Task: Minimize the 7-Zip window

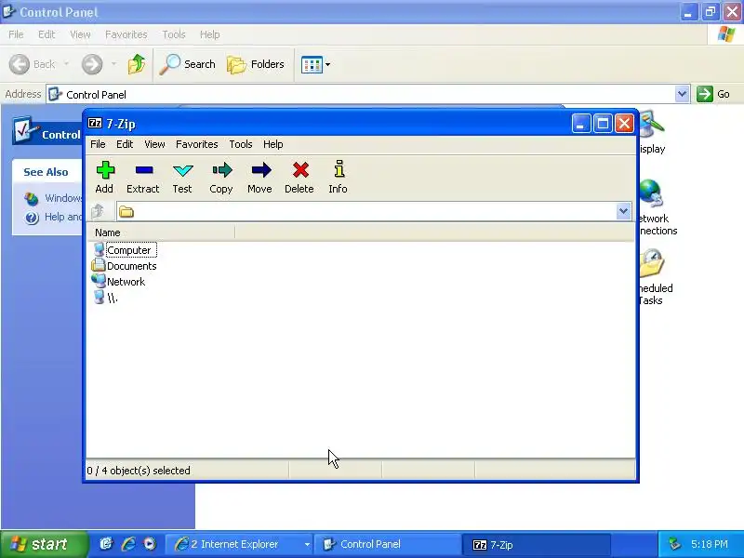Action: (x=581, y=124)
